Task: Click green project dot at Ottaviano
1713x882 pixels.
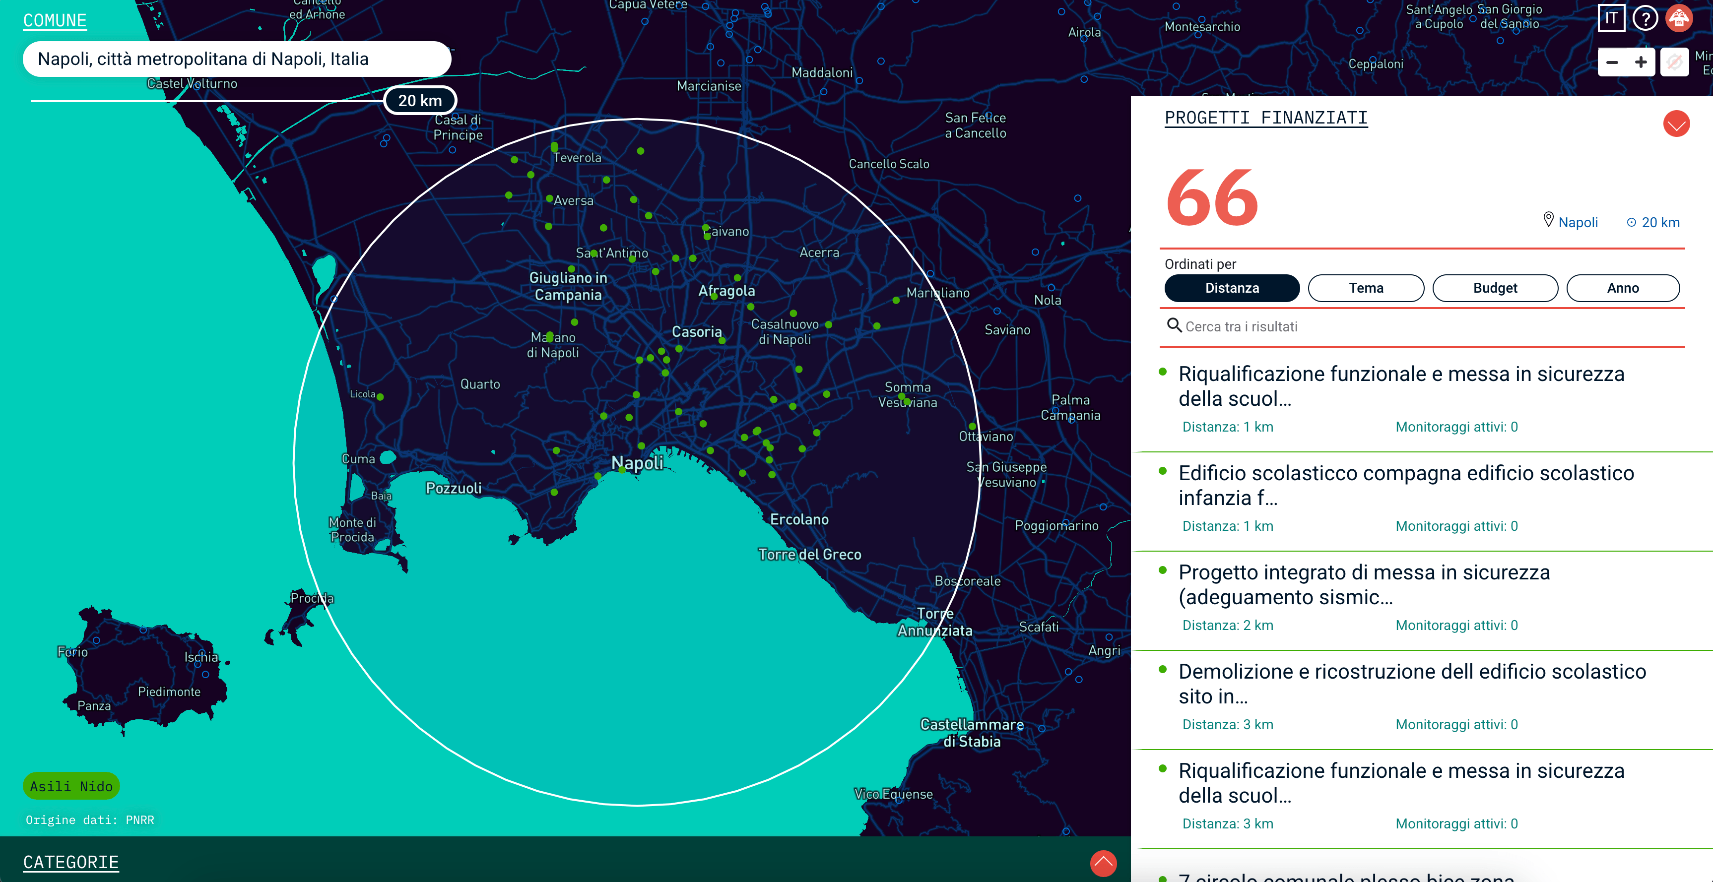Action: 972,426
